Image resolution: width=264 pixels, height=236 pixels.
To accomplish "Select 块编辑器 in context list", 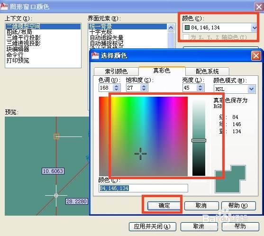I will [43, 49].
